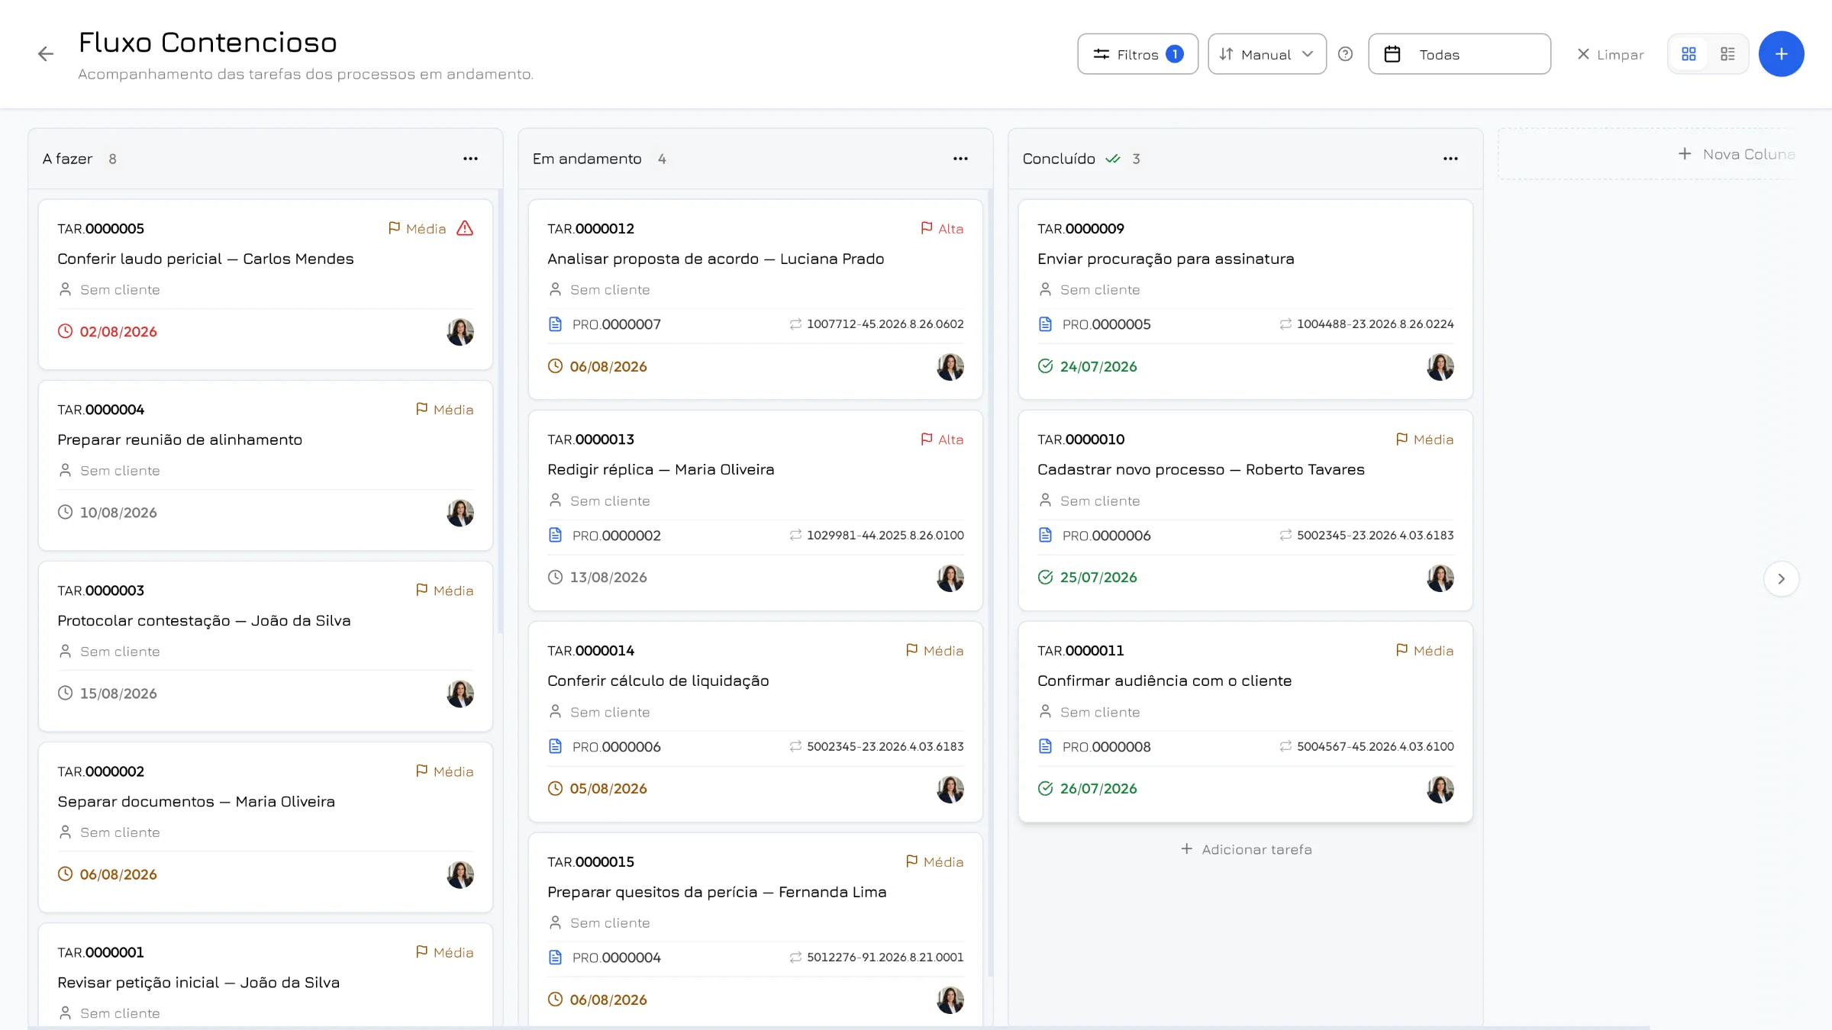
Task: Open linked process PRO.0000007
Action: tap(617, 324)
